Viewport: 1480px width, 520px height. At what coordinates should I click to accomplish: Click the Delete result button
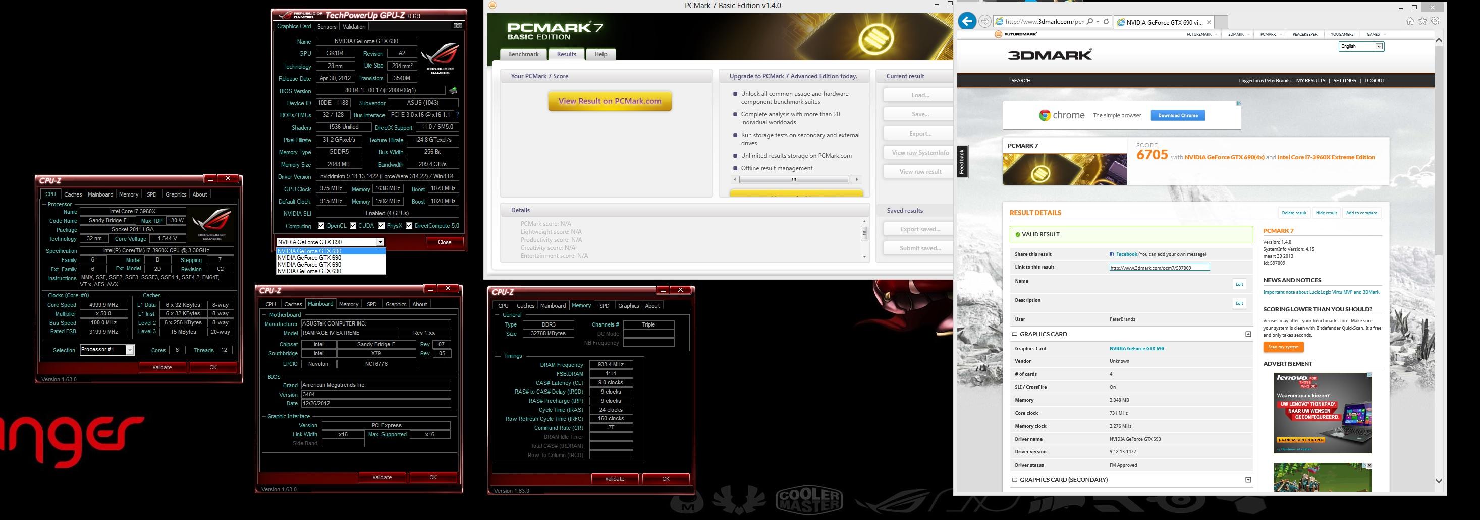tap(1294, 213)
